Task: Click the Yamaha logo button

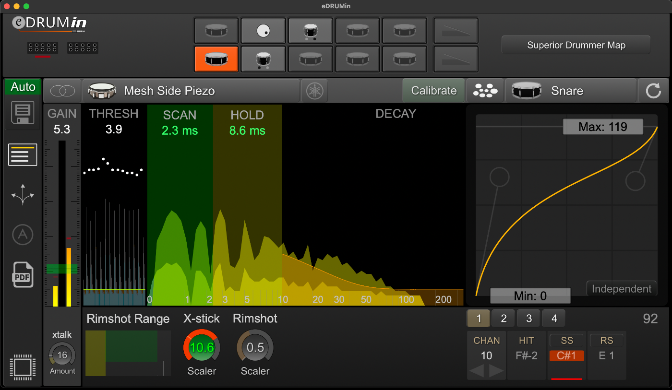Action: (314, 91)
